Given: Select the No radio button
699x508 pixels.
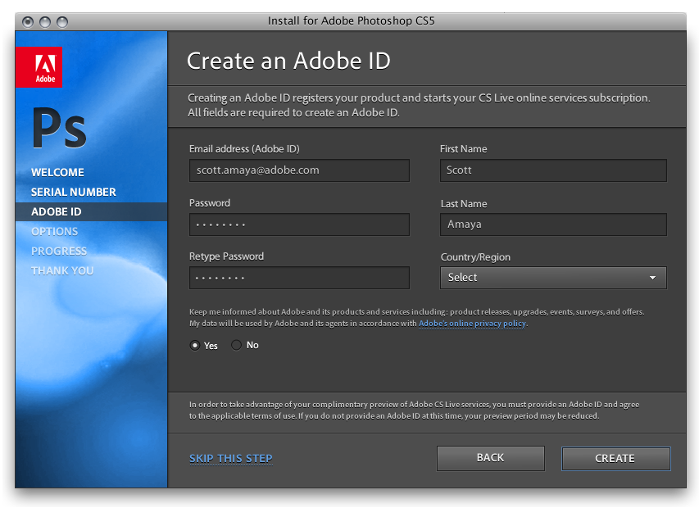Looking at the screenshot, I should click(237, 345).
